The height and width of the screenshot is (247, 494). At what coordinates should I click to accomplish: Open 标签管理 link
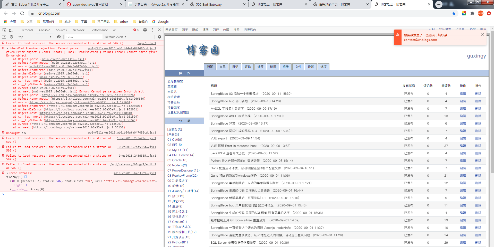pyautogui.click(x=174, y=97)
